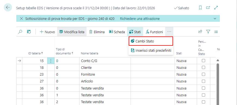This screenshot has width=237, height=105.
Task: Click the Nuova status in Conto C/G row
Action: [x=186, y=61]
